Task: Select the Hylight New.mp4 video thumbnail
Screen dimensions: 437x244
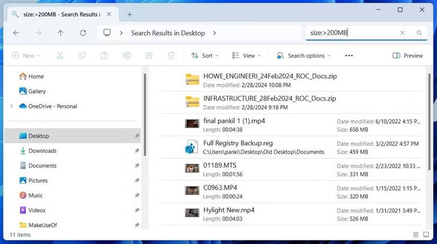Action: pyautogui.click(x=192, y=213)
